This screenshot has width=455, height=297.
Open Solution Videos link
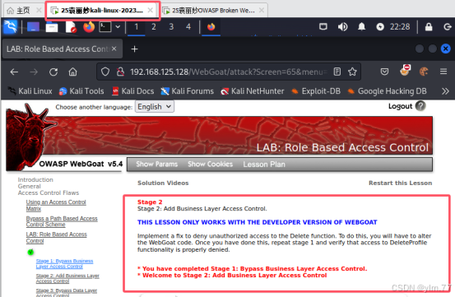(x=163, y=183)
